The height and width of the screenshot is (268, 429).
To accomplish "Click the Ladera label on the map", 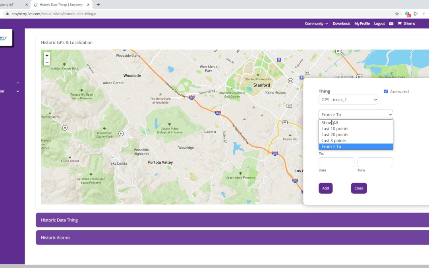I will point(210,131).
